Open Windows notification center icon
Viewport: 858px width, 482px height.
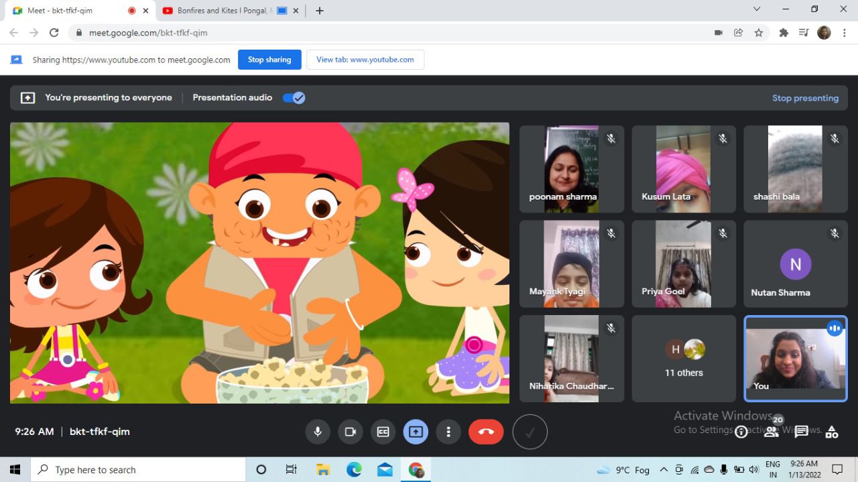click(837, 470)
